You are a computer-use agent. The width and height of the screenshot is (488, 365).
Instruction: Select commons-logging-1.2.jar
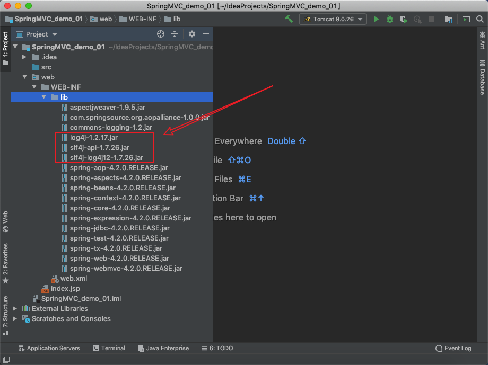point(112,127)
